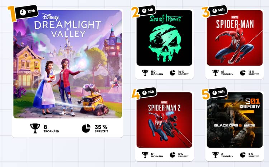Open the Spider-Man 2 game cover

click(164, 120)
